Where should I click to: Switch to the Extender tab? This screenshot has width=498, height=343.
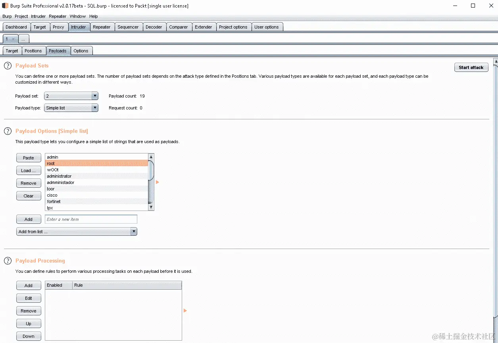204,27
